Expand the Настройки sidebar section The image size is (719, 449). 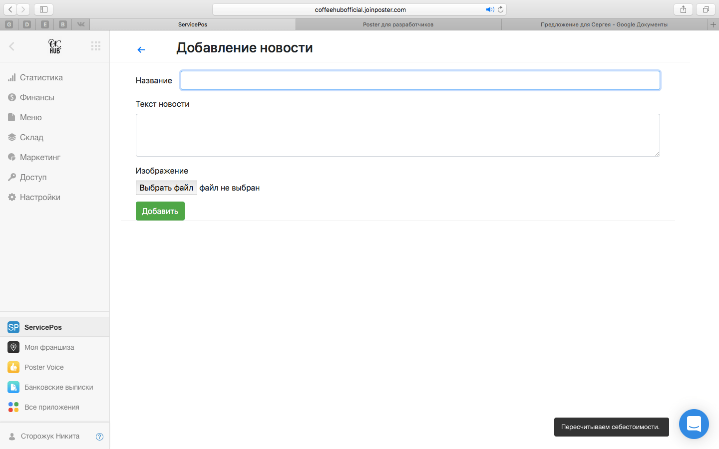[x=40, y=197]
